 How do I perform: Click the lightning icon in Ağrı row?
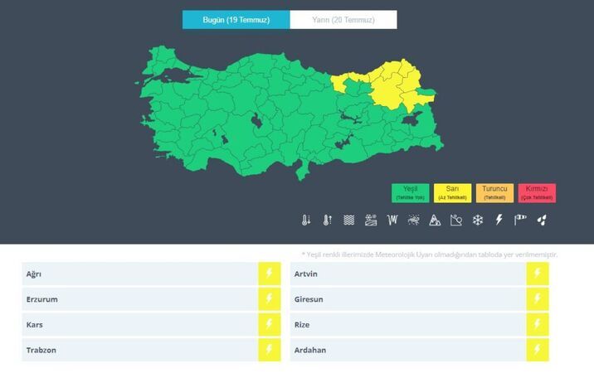[x=269, y=274]
